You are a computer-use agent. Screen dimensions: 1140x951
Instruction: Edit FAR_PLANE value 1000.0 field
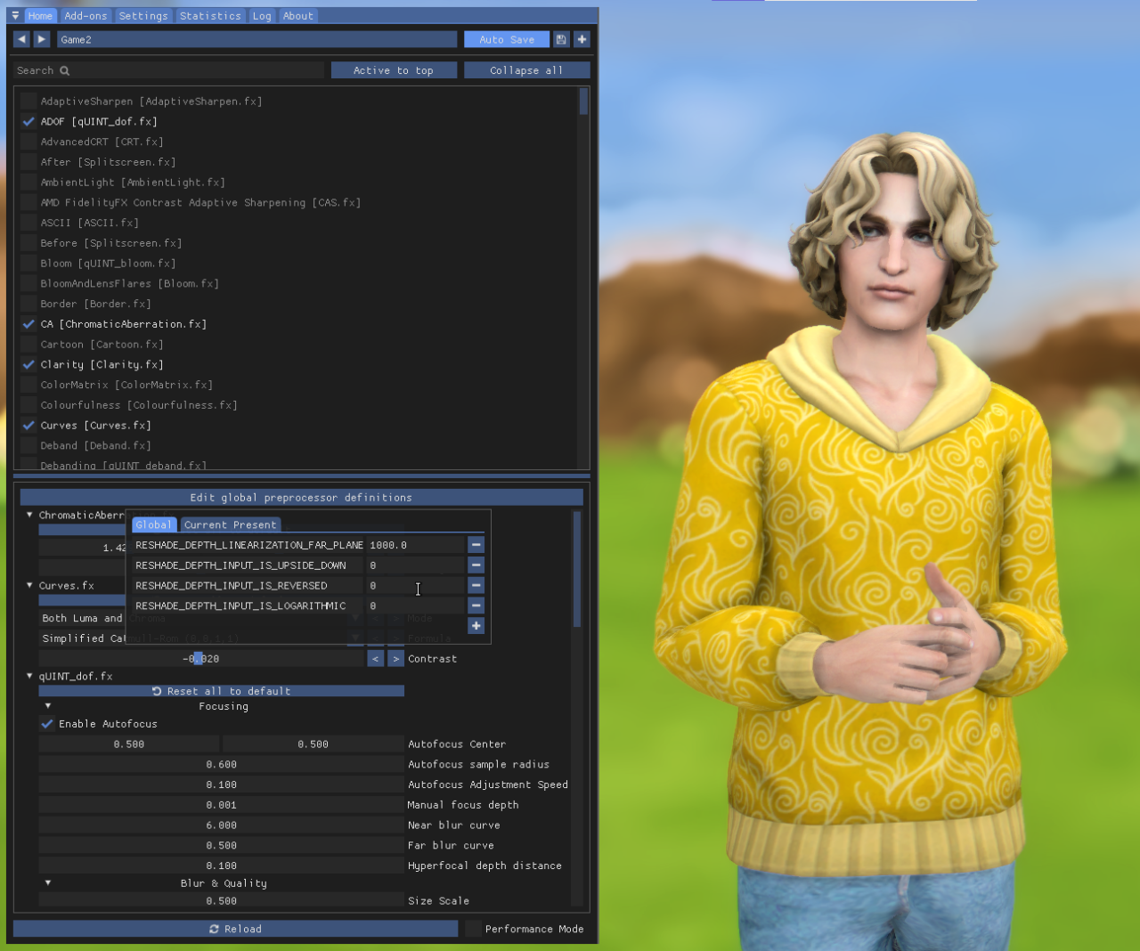(415, 544)
